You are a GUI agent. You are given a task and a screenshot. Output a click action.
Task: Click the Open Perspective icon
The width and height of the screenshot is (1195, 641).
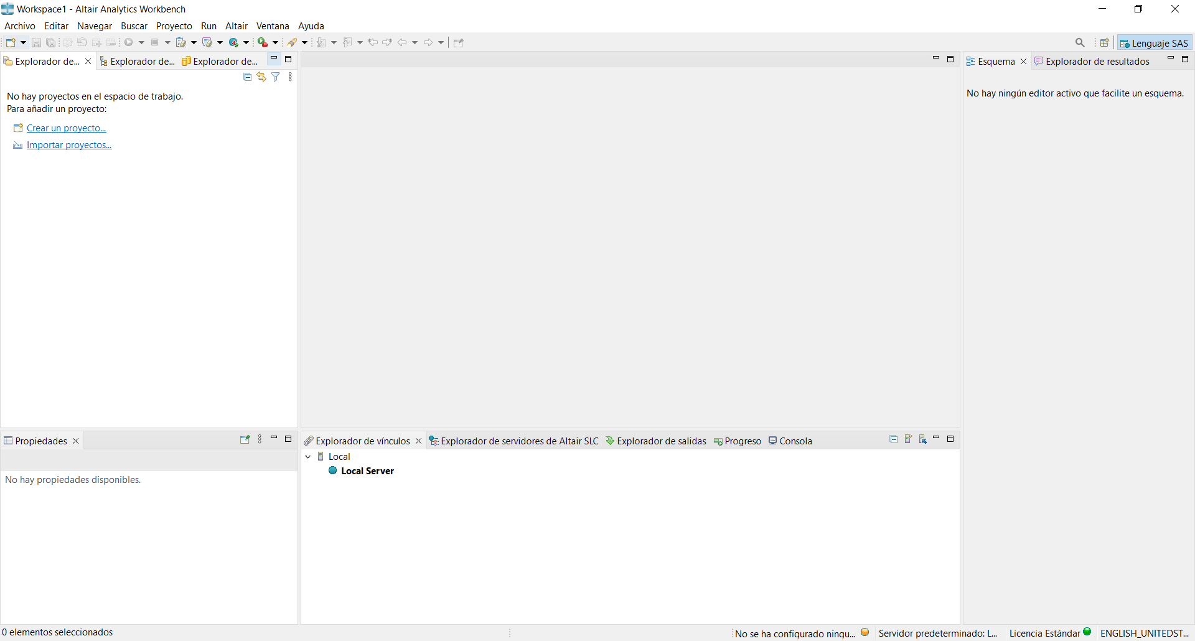point(1105,43)
